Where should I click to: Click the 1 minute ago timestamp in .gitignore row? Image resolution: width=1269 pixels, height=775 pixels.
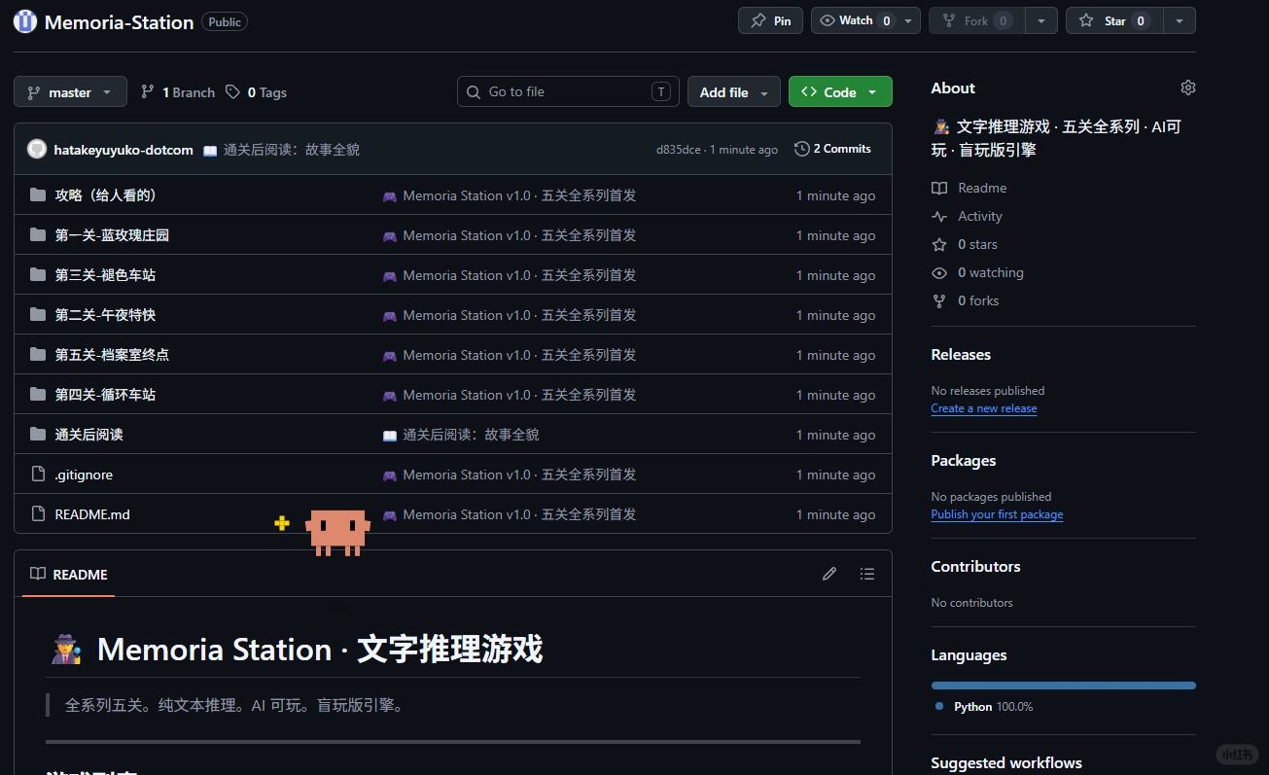tap(836, 475)
